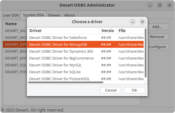Open the About tab
This screenshot has width=175, height=113.
[69, 15]
